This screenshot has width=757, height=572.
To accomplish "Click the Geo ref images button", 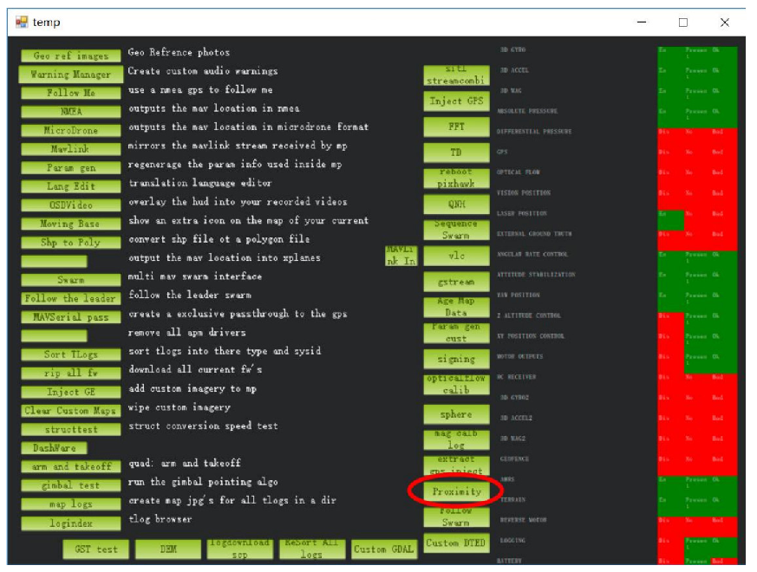I will 70,56.
